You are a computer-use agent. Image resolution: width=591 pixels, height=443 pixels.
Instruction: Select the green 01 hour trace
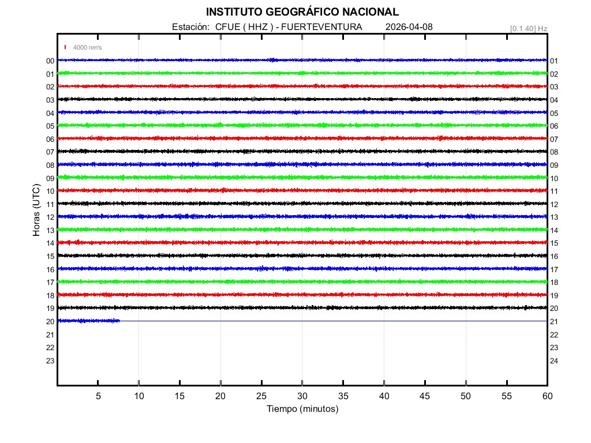click(302, 73)
